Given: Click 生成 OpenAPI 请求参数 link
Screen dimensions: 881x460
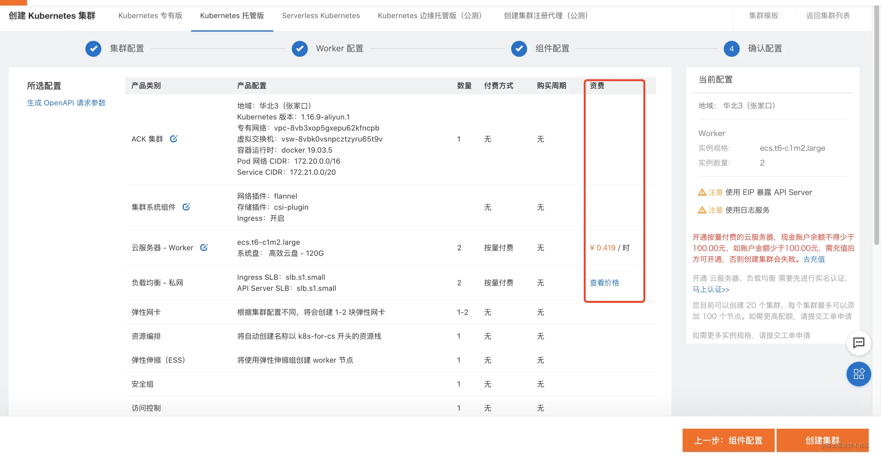Looking at the screenshot, I should [x=66, y=103].
